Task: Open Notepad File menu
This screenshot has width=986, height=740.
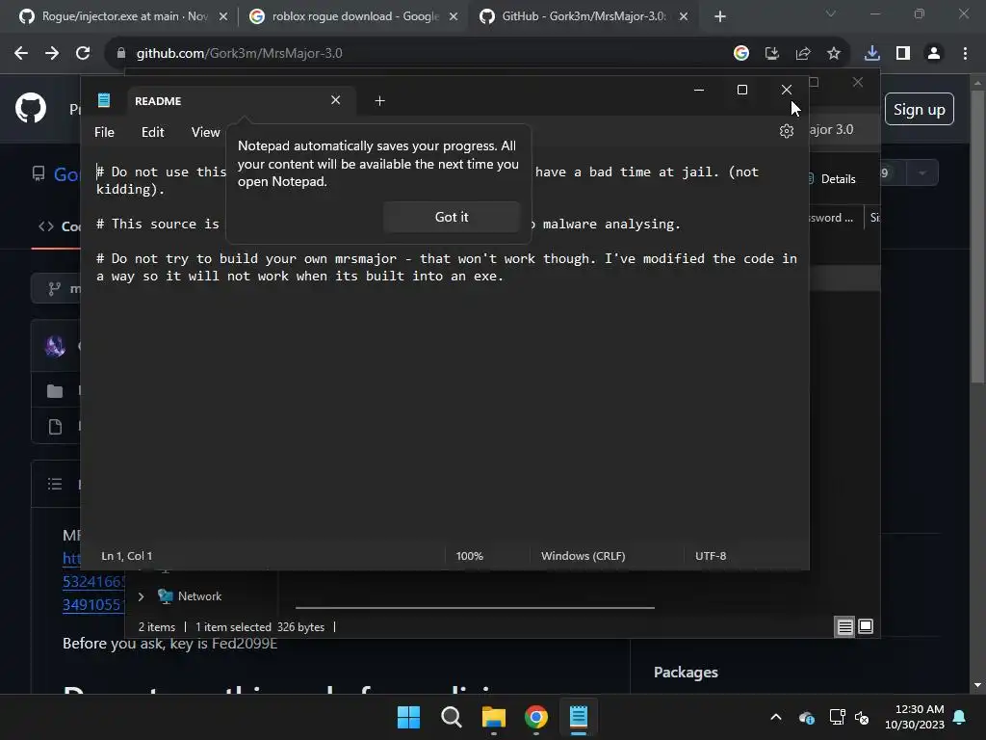Action: [x=104, y=132]
